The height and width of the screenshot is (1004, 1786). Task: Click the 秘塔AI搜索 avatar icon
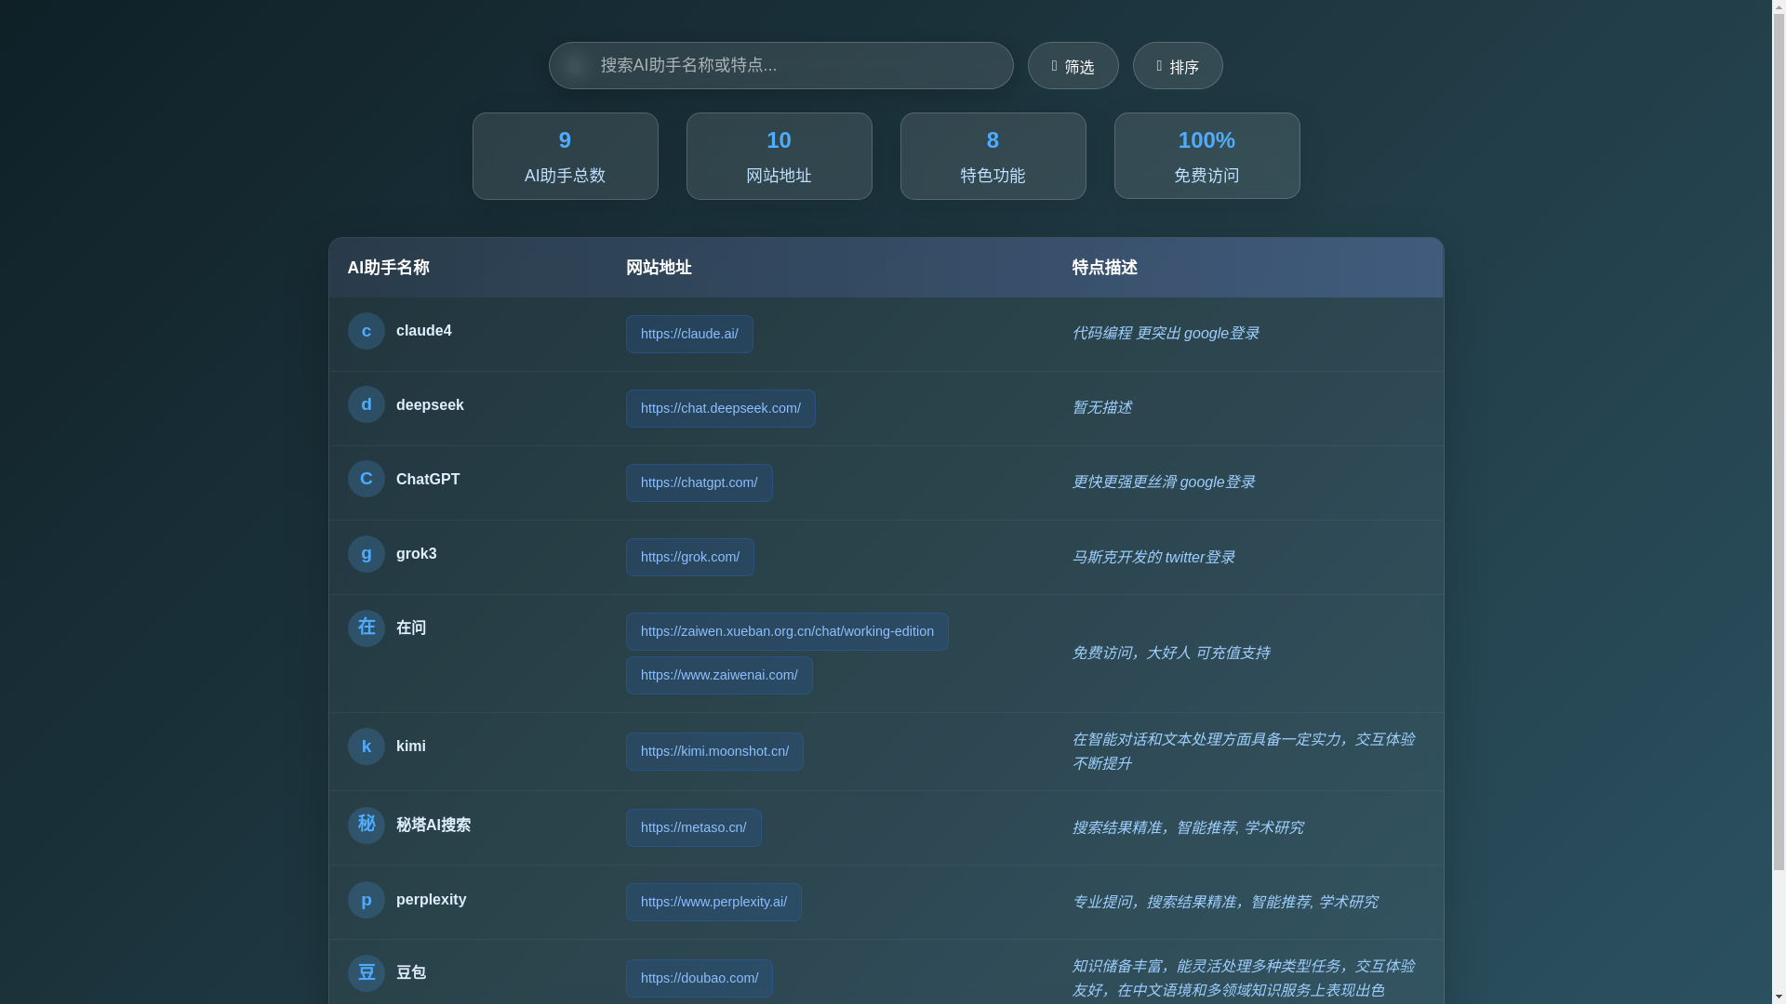pyautogui.click(x=366, y=826)
